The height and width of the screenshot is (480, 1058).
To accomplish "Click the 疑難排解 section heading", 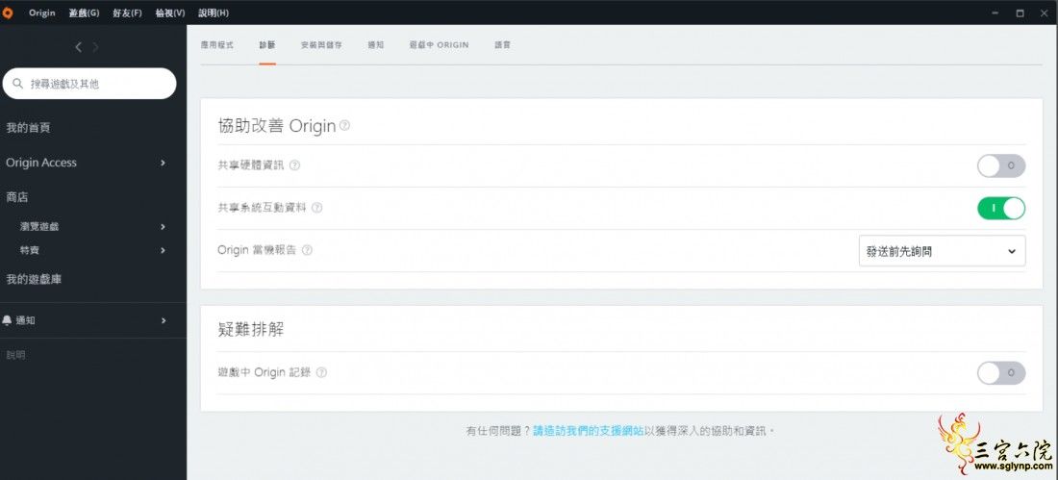I will pos(251,329).
